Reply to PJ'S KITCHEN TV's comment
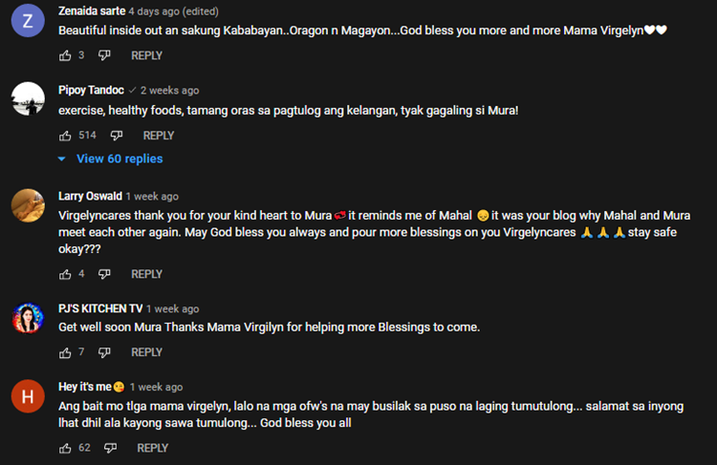This screenshot has height=465, width=717. coord(147,352)
